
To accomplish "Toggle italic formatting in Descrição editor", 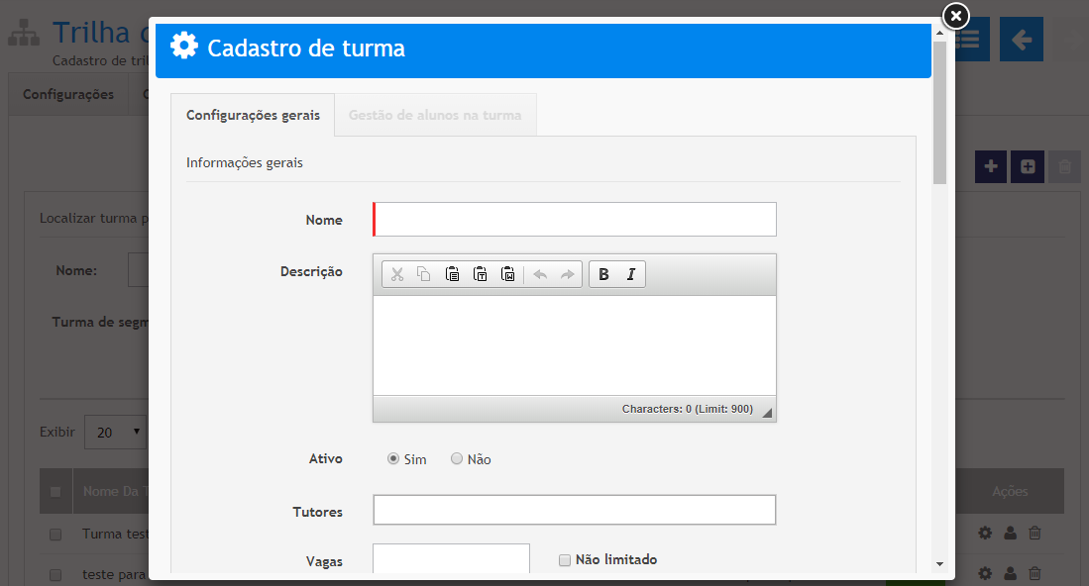I will pos(631,274).
